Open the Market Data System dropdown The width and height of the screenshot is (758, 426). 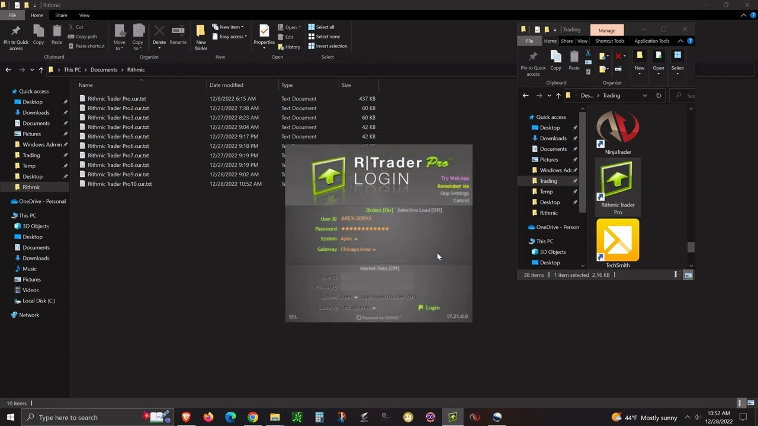click(x=349, y=297)
